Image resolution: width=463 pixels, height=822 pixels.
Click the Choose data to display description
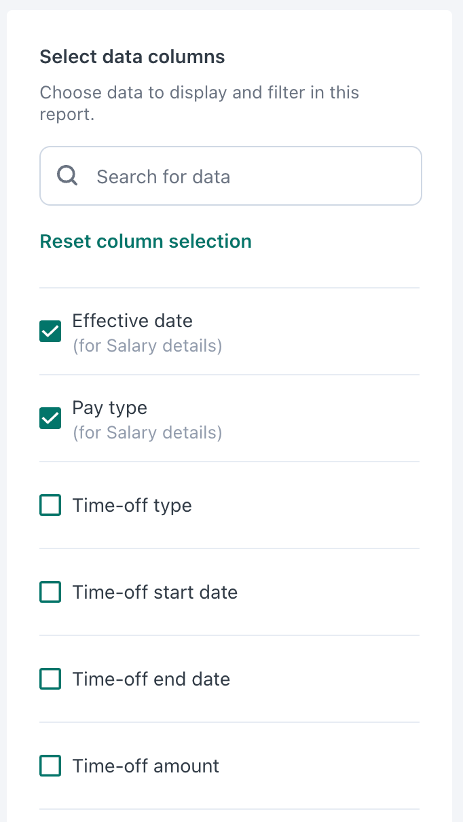click(x=200, y=103)
